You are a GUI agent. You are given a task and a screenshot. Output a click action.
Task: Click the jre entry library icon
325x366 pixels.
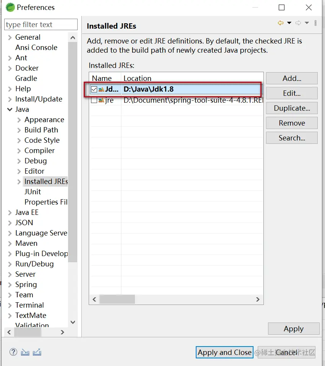[101, 100]
